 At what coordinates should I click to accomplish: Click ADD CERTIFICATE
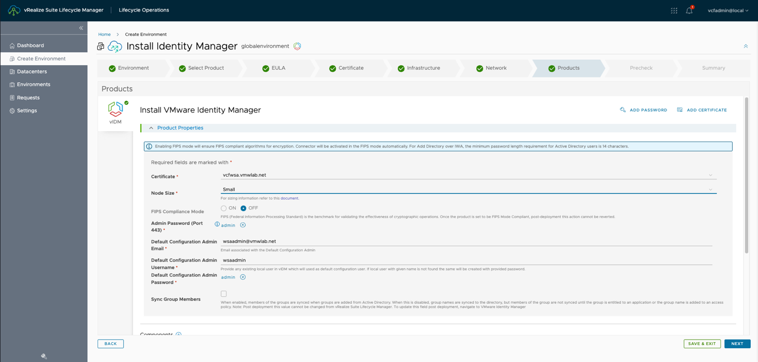click(702, 110)
